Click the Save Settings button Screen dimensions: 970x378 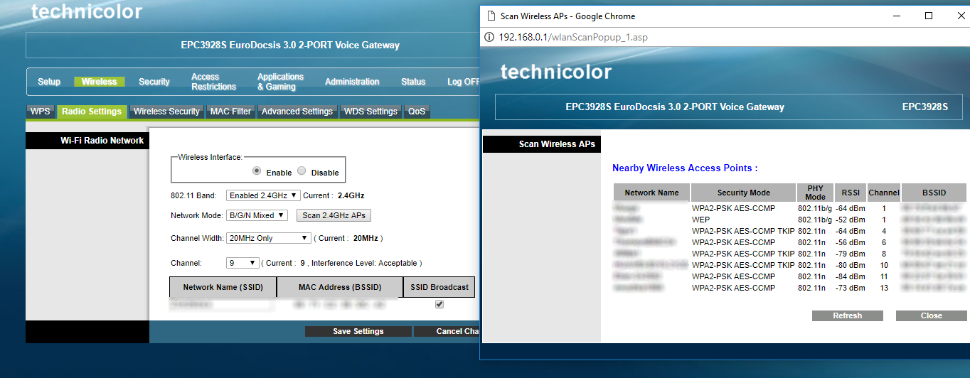point(358,331)
